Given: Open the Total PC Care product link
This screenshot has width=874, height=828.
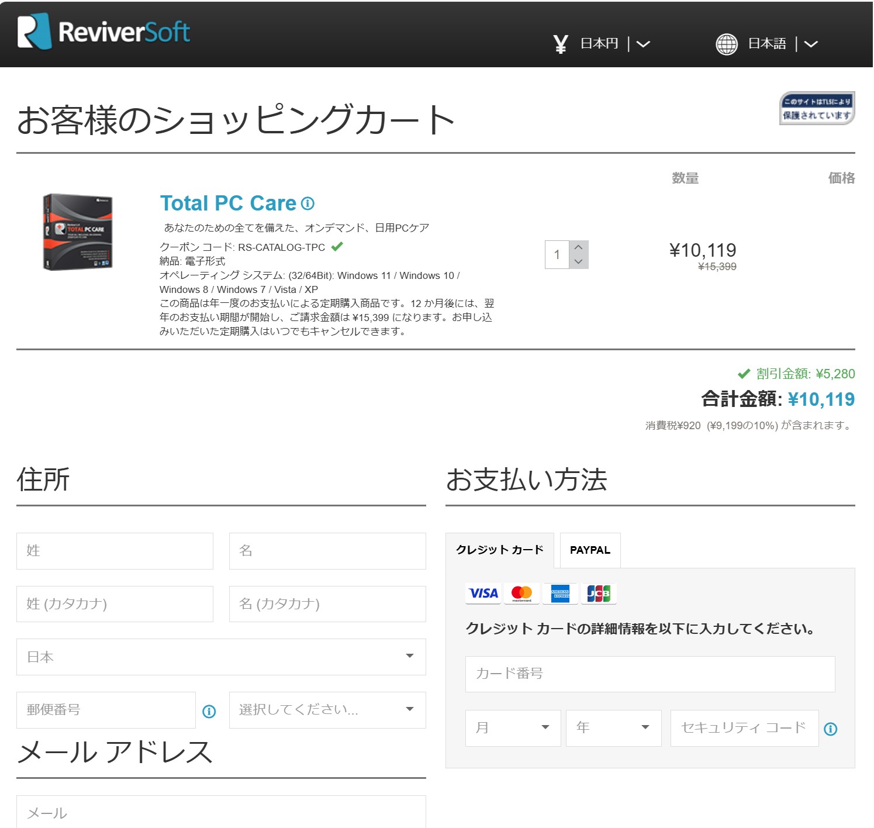Looking at the screenshot, I should coord(229,203).
